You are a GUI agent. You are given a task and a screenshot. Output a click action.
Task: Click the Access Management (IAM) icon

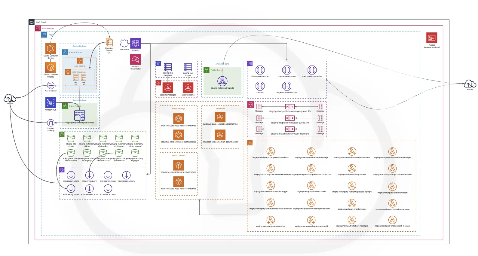pos(432,38)
